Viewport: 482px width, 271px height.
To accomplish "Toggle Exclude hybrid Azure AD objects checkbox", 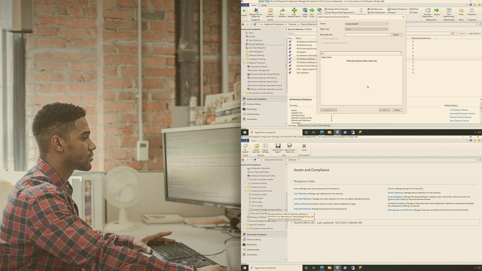I will pyautogui.click(x=321, y=43).
